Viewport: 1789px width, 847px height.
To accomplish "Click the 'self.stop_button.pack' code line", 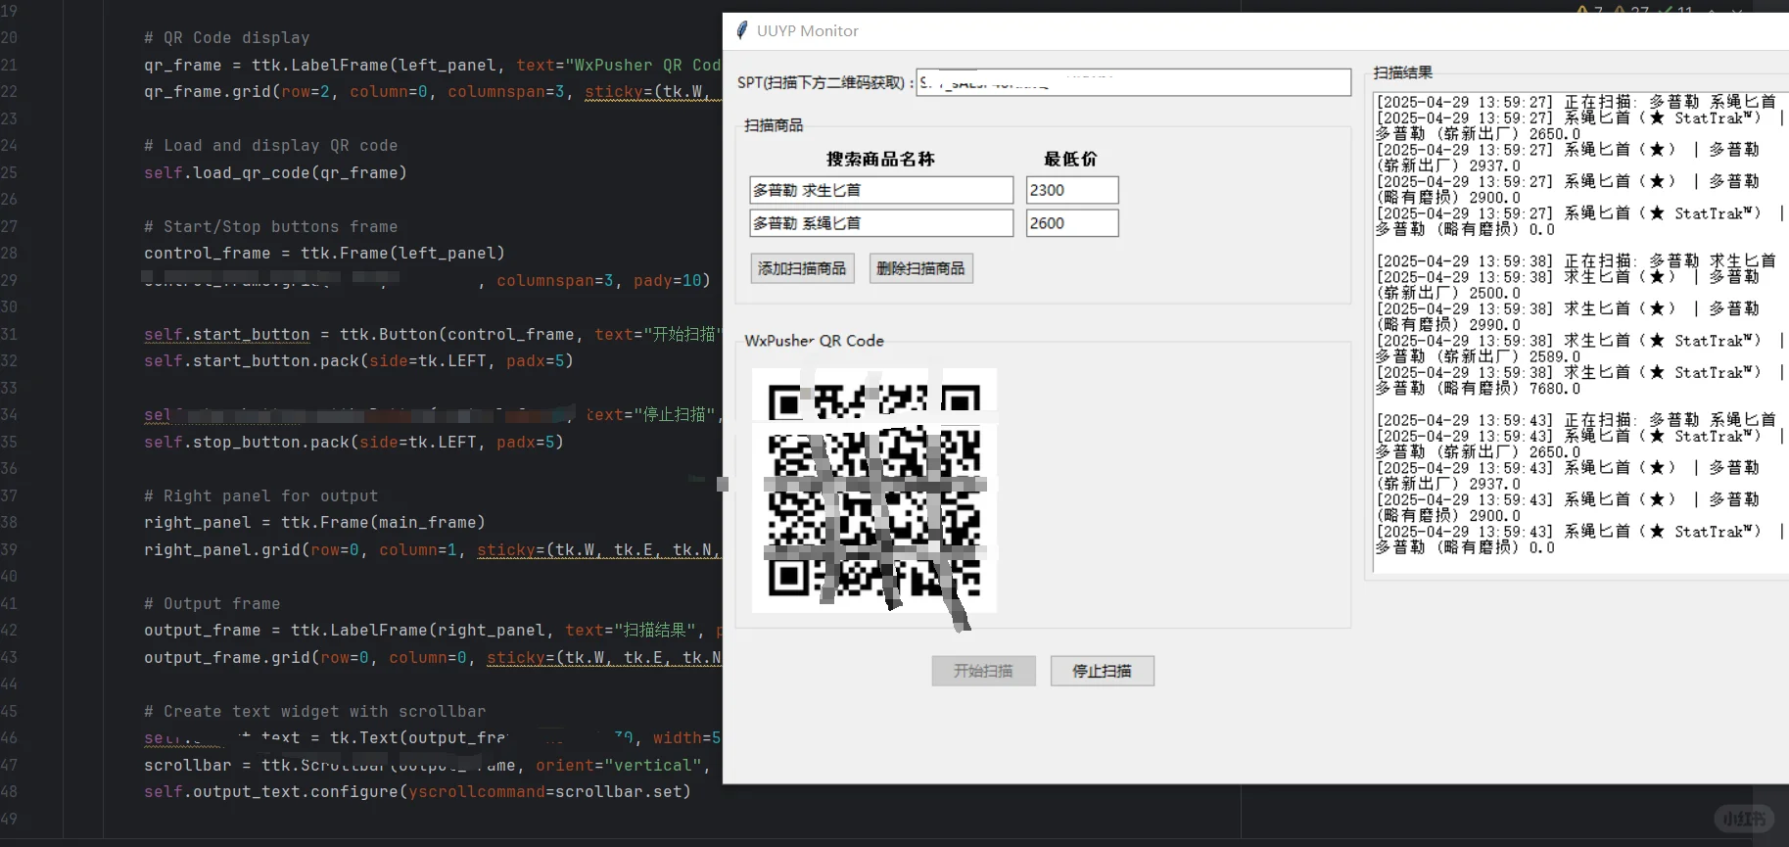I will coord(353,442).
